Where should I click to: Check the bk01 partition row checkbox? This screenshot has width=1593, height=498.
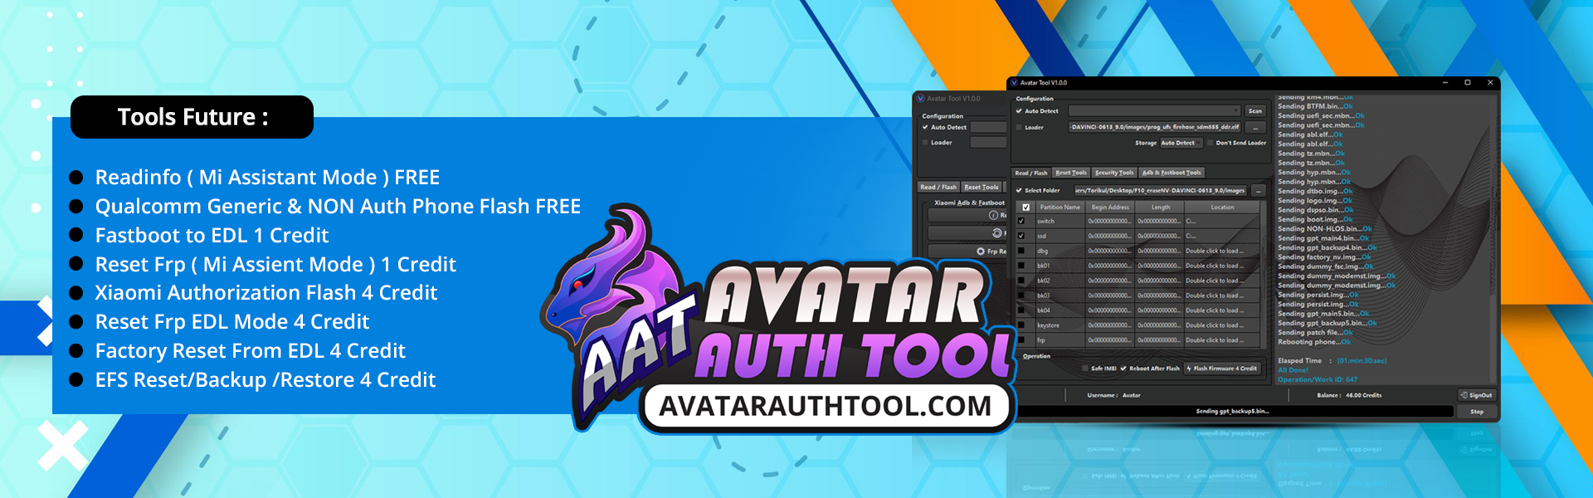tap(1021, 266)
